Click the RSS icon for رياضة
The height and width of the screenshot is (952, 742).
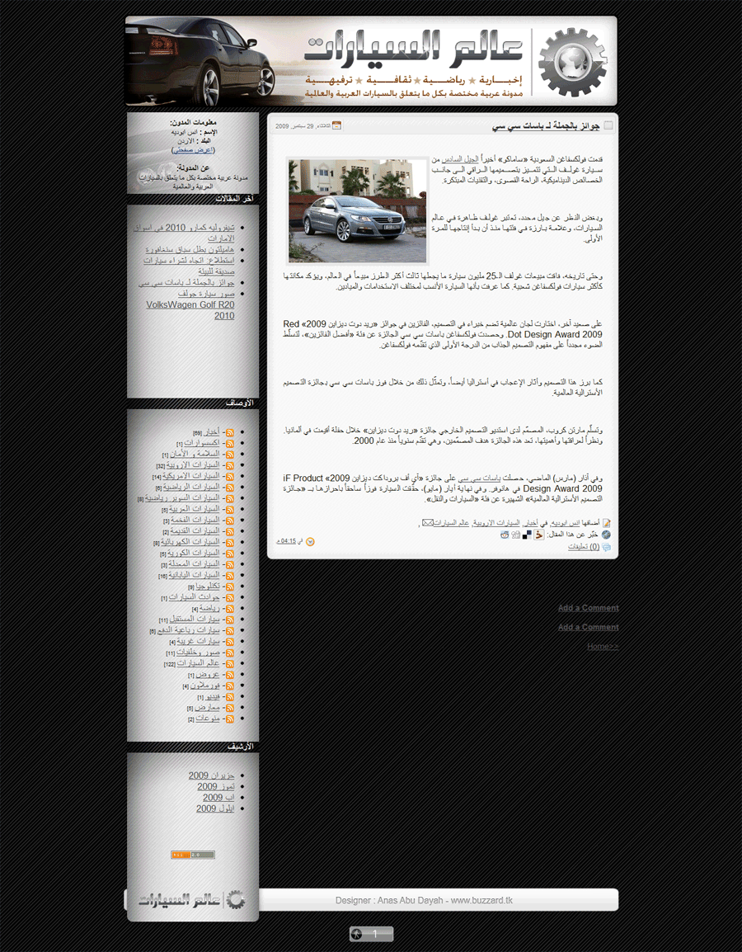[230, 609]
